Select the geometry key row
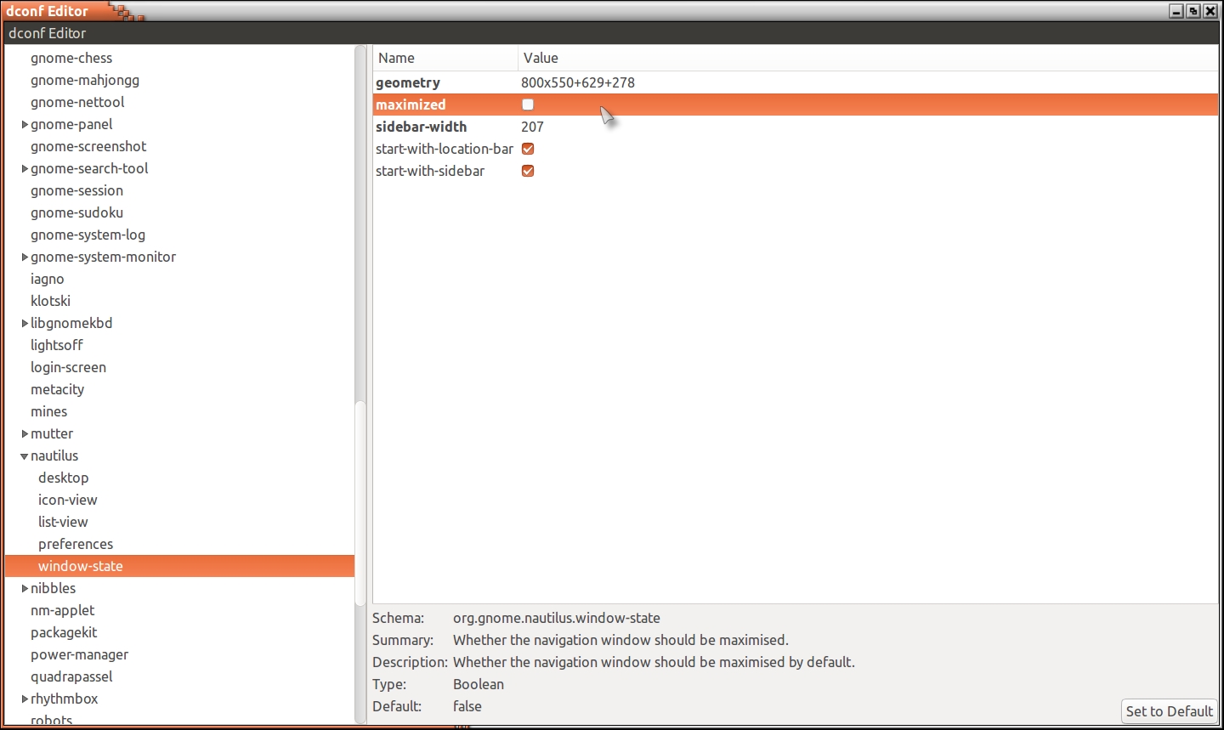The height and width of the screenshot is (730, 1224). pyautogui.click(x=408, y=82)
